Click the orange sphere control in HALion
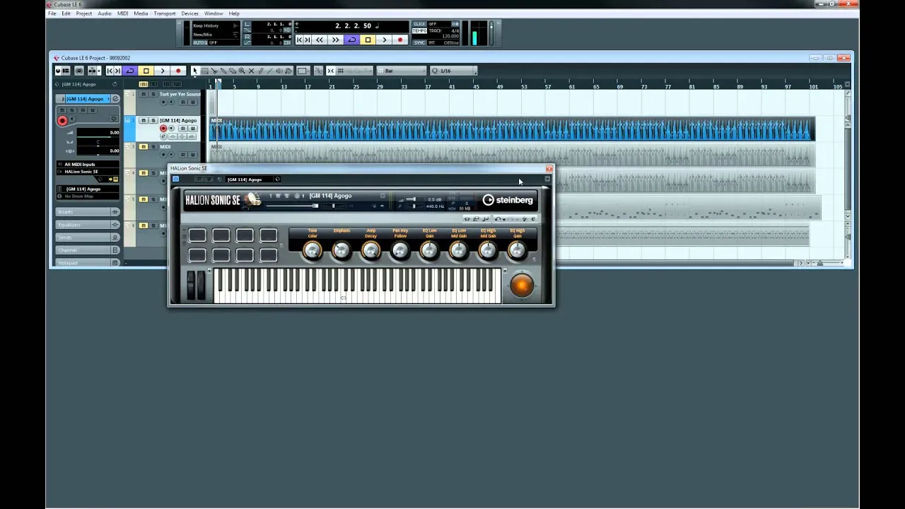 tap(522, 285)
